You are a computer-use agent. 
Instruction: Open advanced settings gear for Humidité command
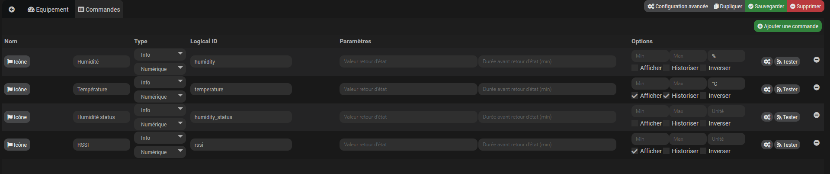point(767,62)
